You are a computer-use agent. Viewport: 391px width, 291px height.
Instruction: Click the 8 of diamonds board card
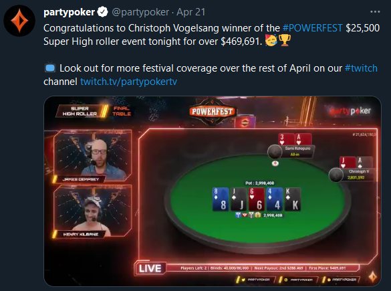tap(221, 199)
